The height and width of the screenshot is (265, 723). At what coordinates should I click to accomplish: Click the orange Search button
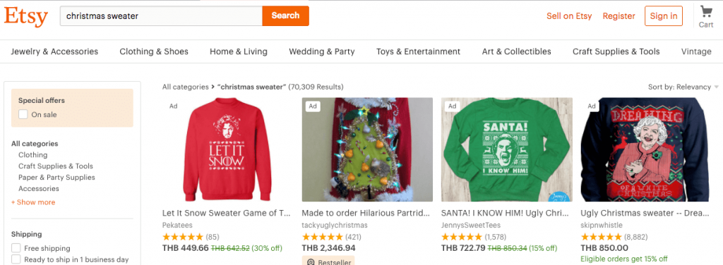pos(285,16)
